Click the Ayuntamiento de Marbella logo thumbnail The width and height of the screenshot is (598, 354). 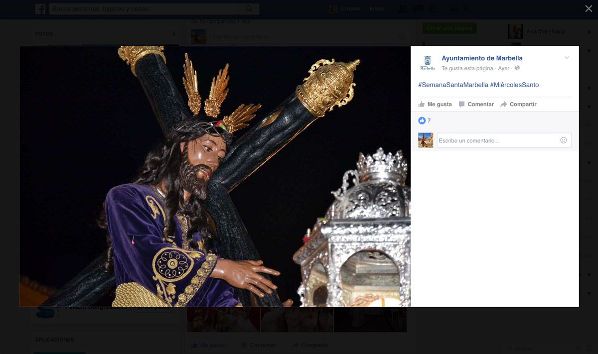(428, 63)
